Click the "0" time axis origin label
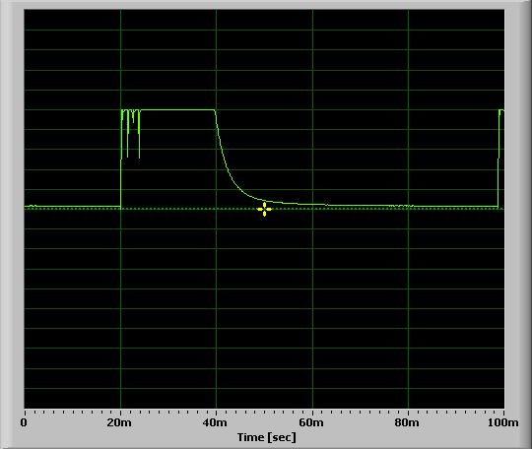Viewport: 532px width, 449px height. pos(24,422)
